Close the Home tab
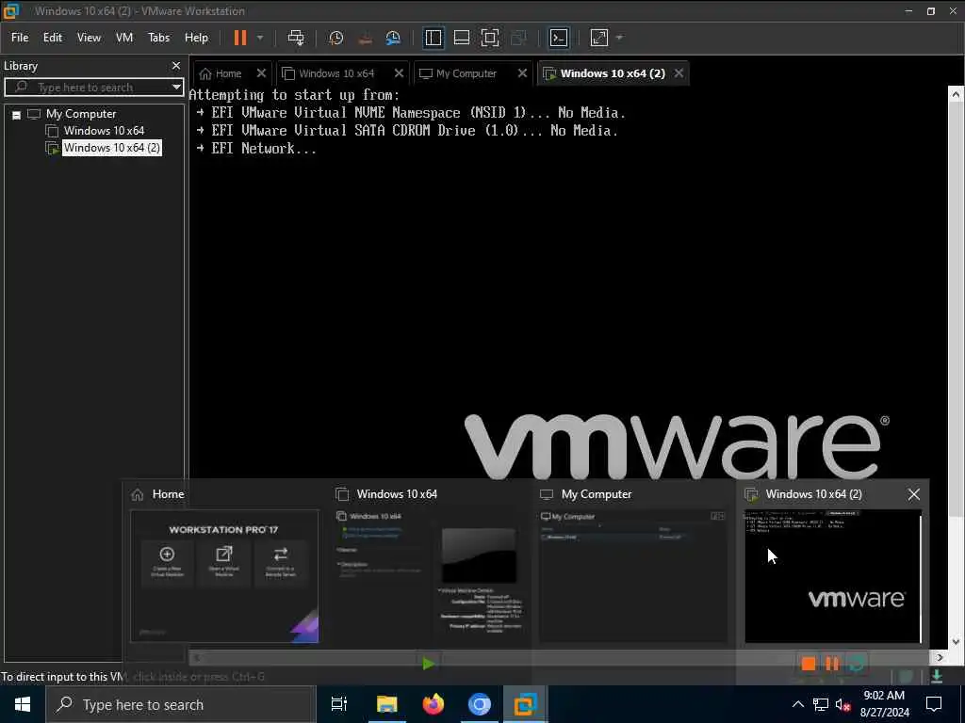Image resolution: width=965 pixels, height=723 pixels. click(x=261, y=73)
